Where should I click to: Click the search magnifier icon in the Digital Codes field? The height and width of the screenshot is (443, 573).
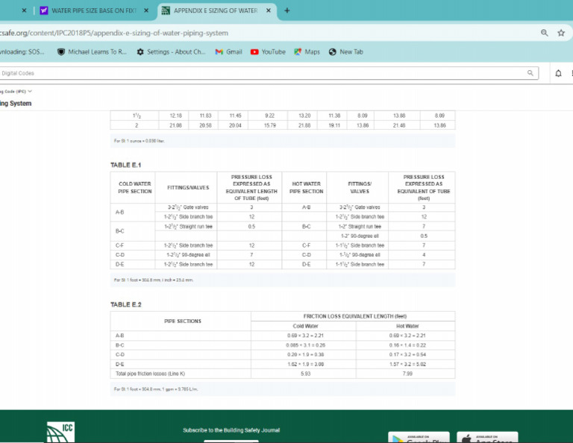[x=530, y=73]
